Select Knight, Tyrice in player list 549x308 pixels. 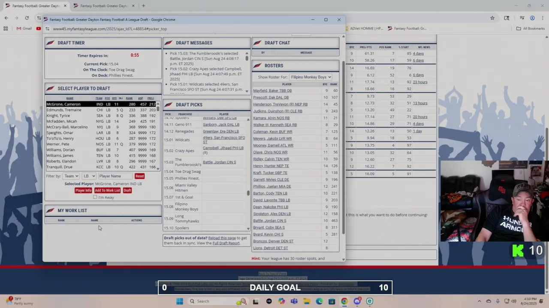(101, 116)
